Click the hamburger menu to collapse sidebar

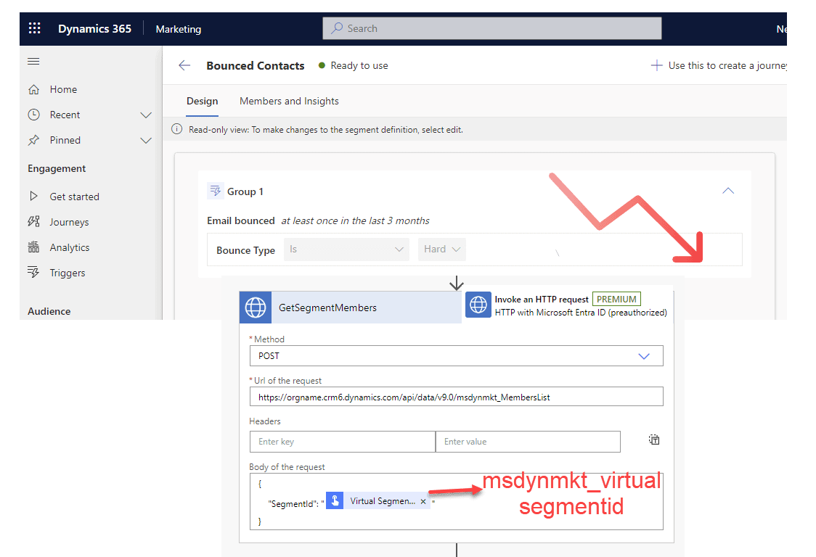pyautogui.click(x=33, y=62)
